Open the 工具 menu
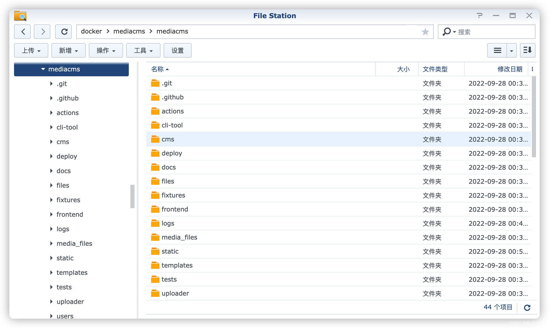The image size is (549, 328). [x=143, y=50]
